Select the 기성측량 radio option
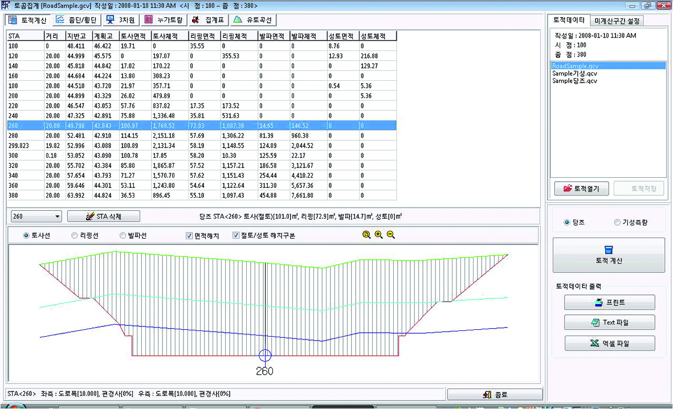This screenshot has width=673, height=409. [x=617, y=223]
